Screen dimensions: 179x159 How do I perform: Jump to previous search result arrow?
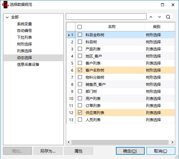pos(151,17)
